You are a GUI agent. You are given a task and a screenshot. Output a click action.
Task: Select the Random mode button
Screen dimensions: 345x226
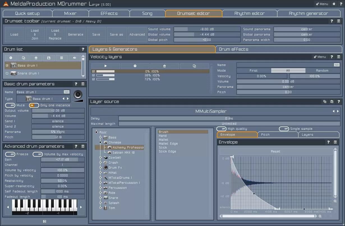point(322,70)
